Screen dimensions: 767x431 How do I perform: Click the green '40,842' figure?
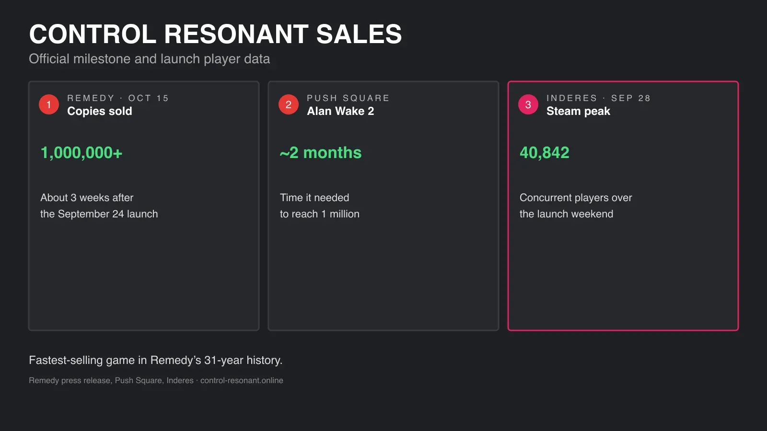point(545,153)
